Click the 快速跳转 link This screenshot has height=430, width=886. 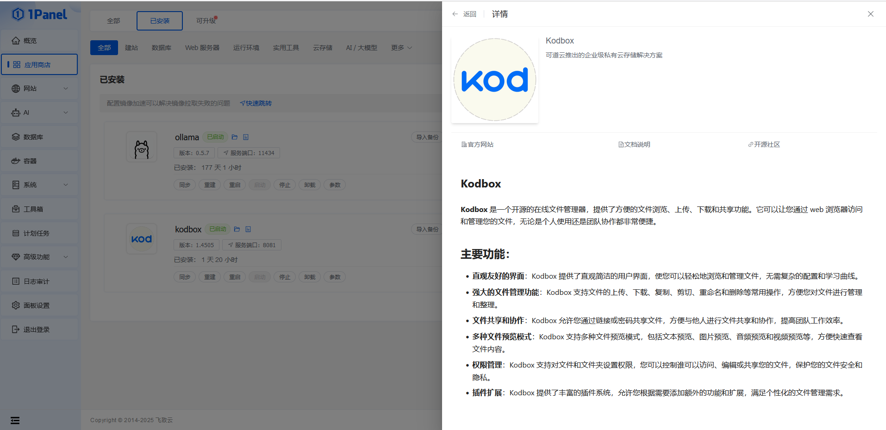256,103
